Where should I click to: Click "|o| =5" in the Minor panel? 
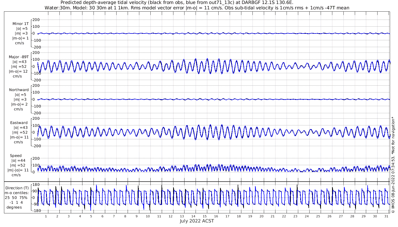pyautogui.click(x=22, y=29)
